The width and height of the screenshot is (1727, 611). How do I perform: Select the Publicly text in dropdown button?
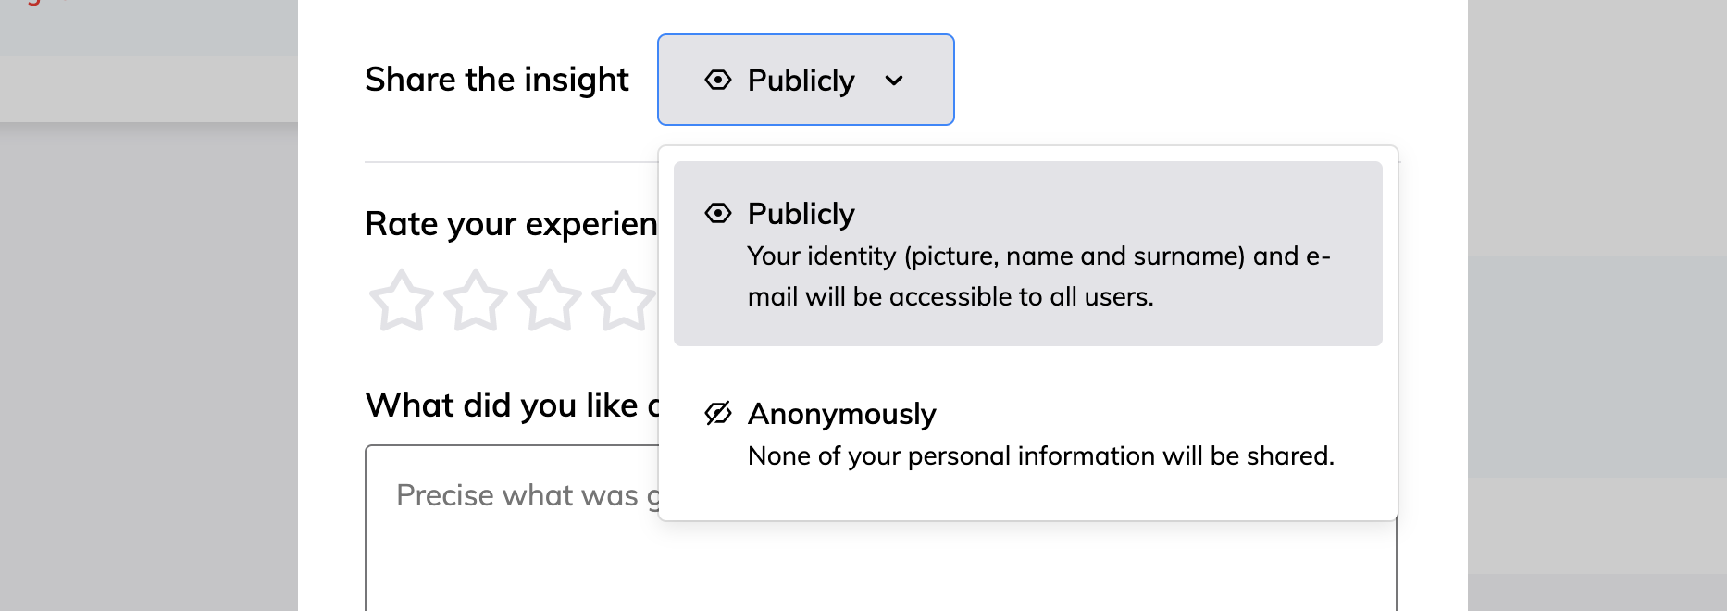(801, 81)
